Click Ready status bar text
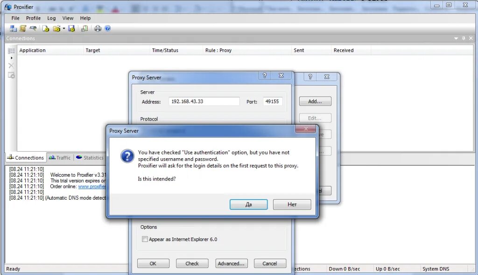Viewport: 478px width, 275px height. (13, 269)
